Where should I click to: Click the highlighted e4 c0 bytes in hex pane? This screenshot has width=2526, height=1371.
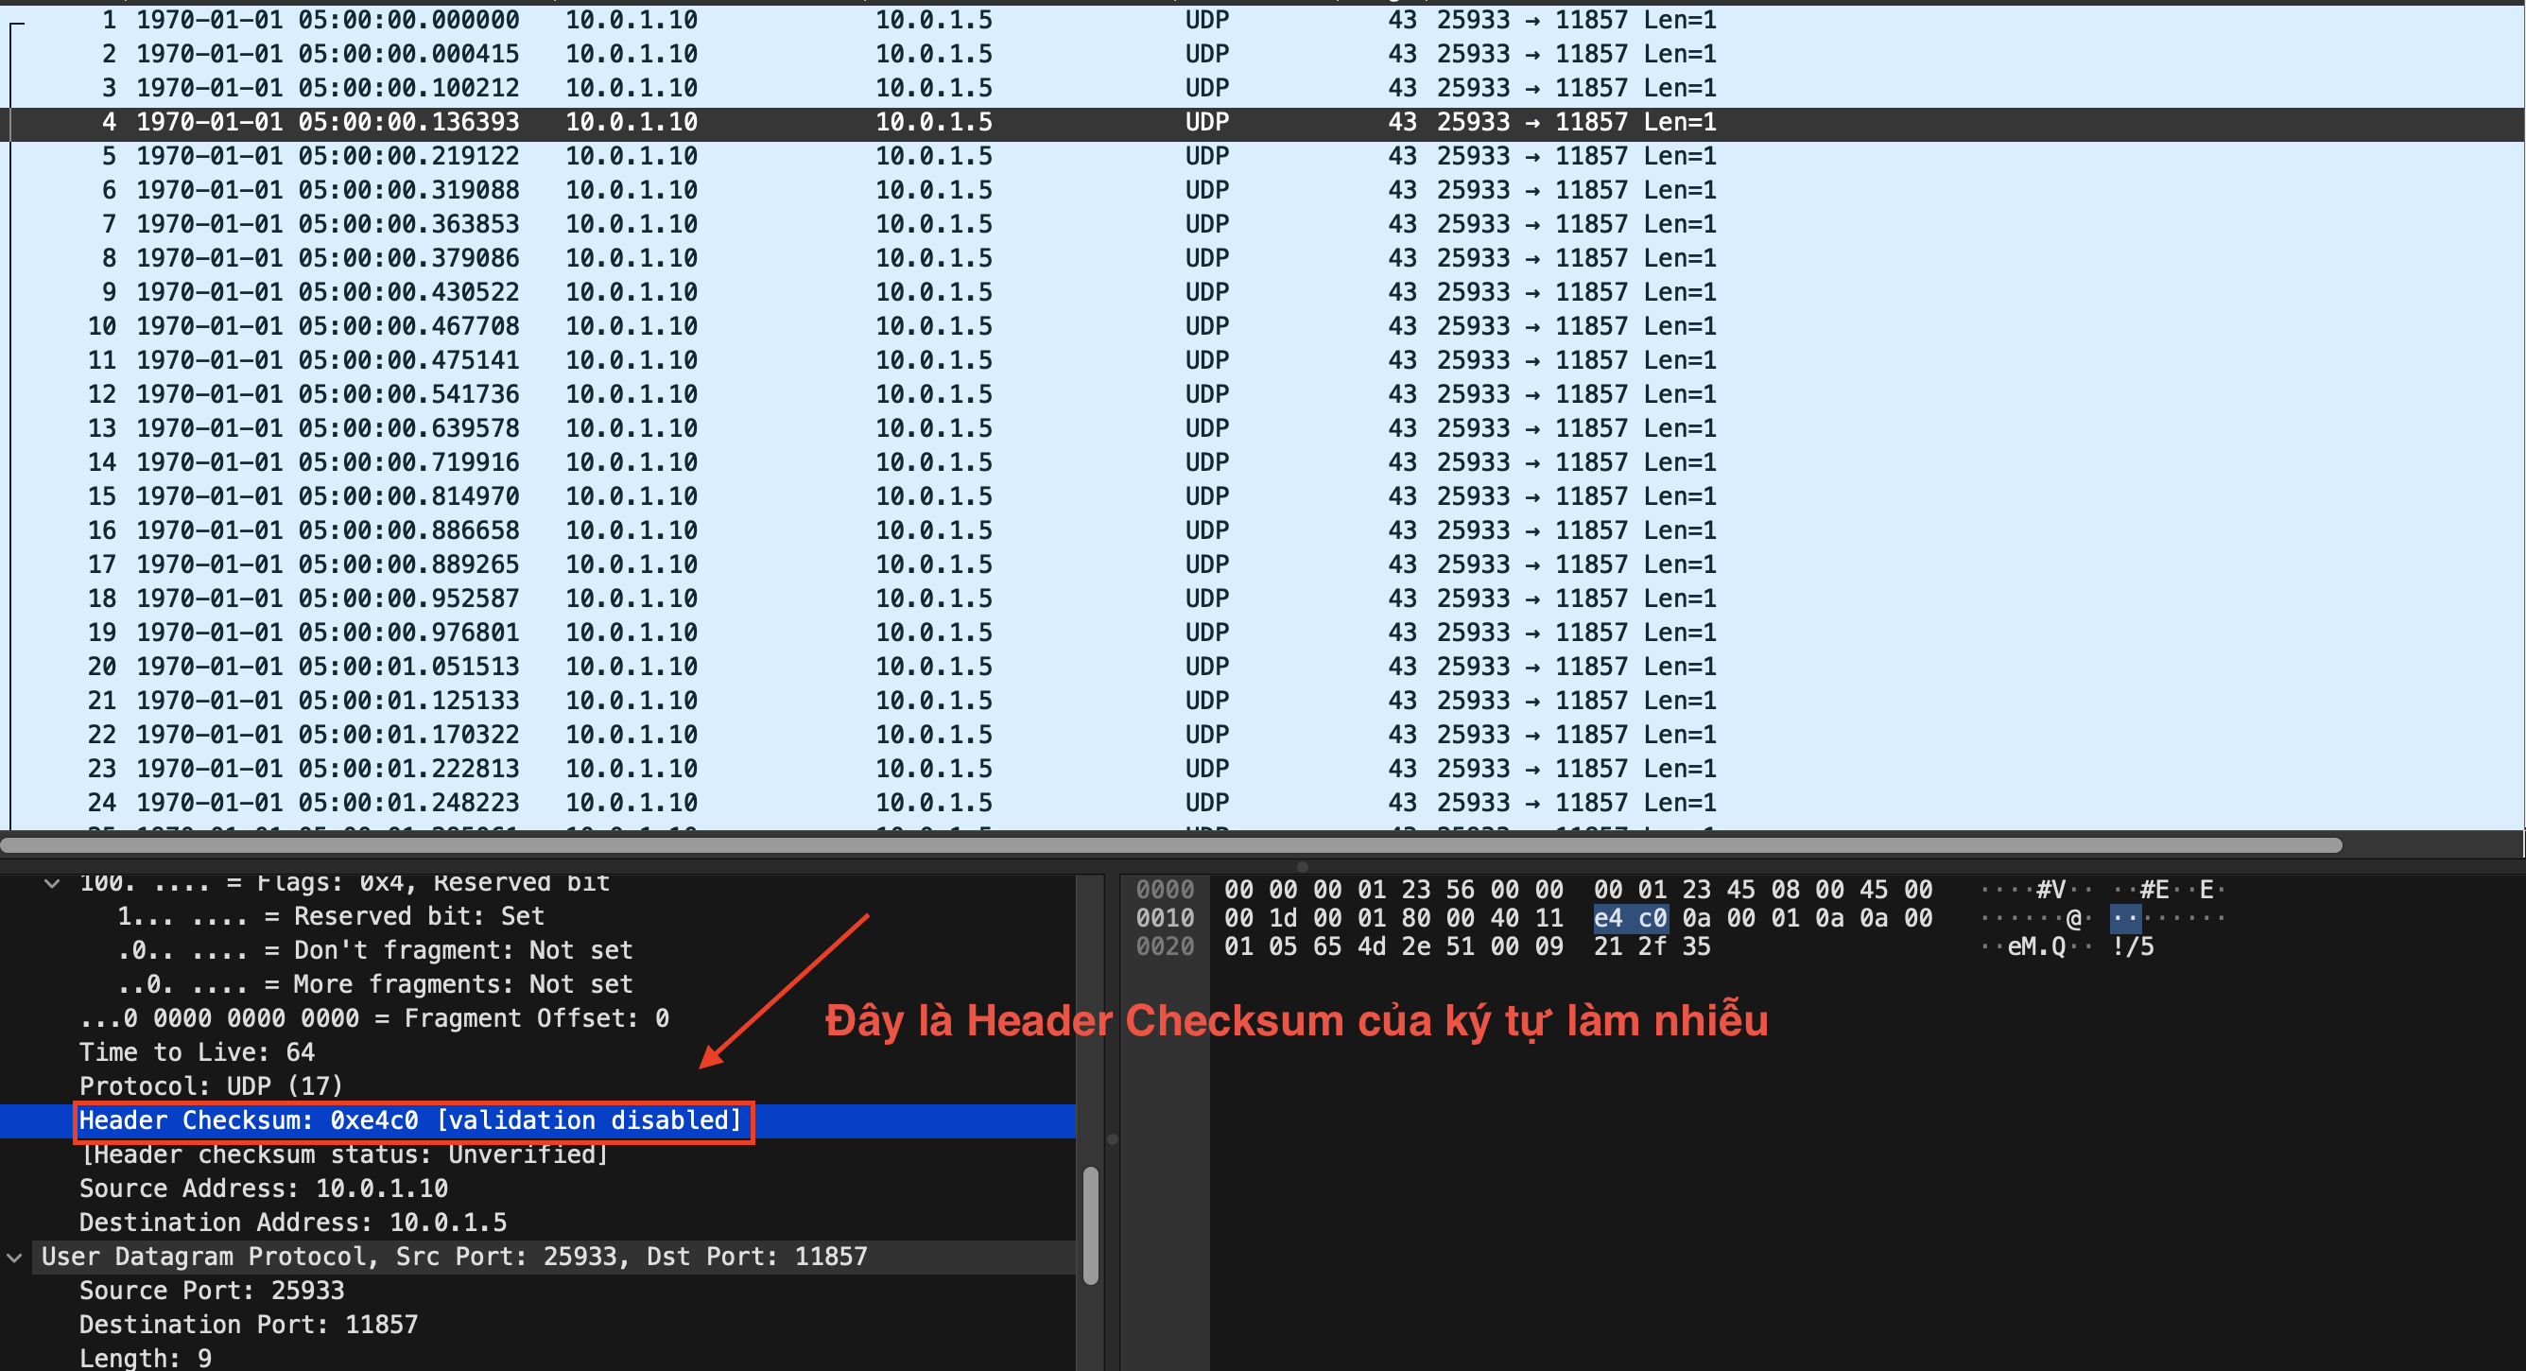[x=1632, y=918]
